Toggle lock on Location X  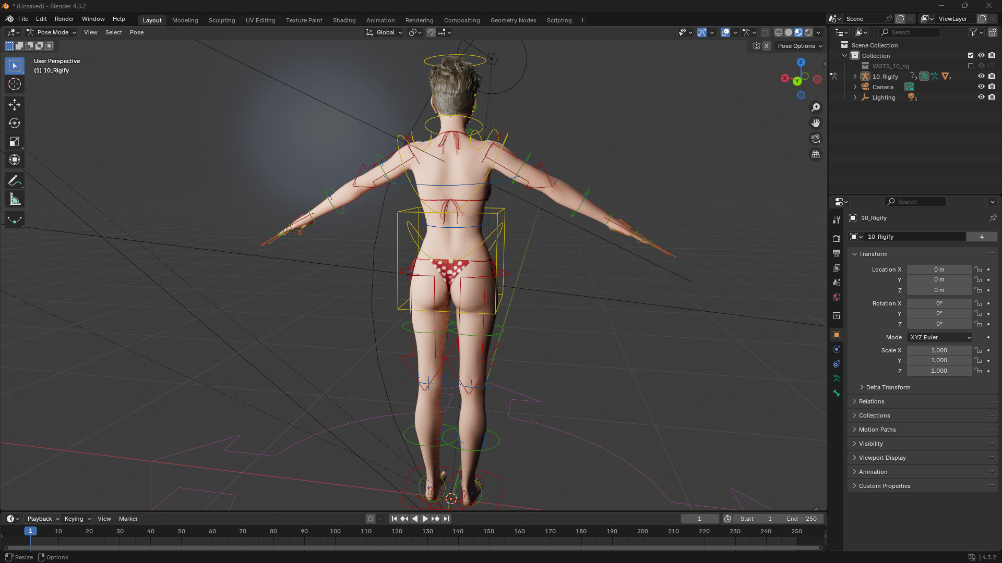point(979,270)
